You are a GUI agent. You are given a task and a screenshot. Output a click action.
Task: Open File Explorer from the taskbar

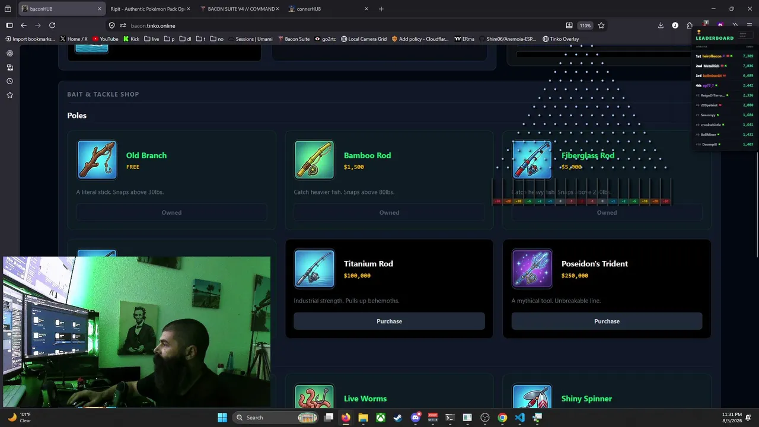tap(363, 418)
